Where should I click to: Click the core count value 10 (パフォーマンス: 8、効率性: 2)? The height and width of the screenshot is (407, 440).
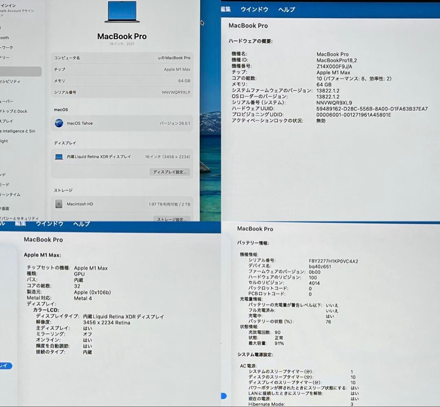point(354,79)
